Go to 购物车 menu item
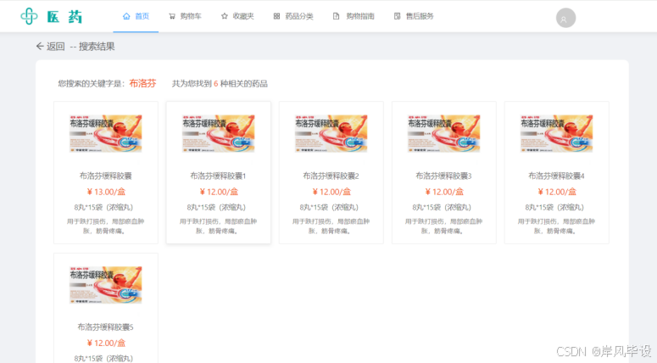Image resolution: width=657 pixels, height=363 pixels. pos(185,16)
